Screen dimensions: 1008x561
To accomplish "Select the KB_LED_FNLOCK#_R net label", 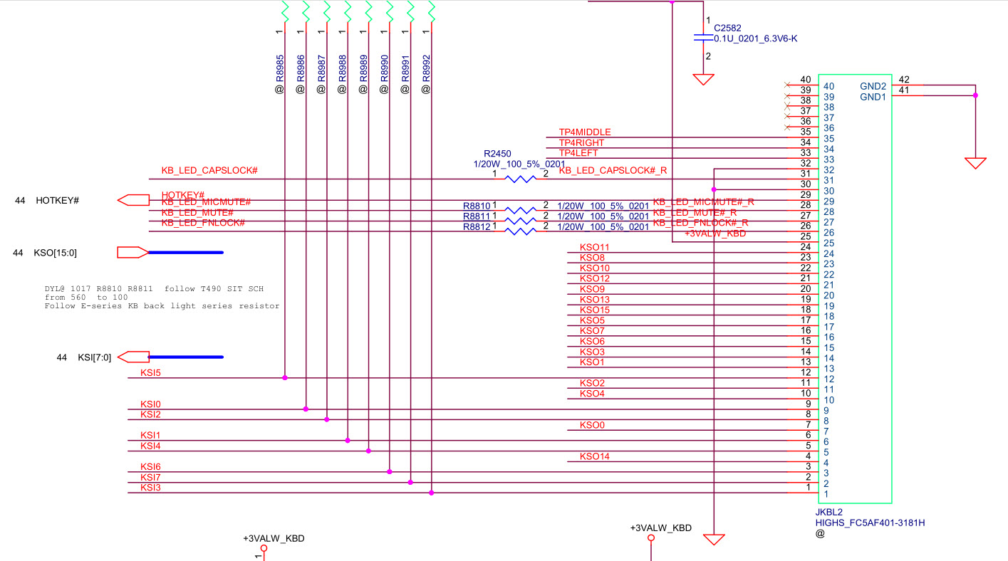I will pos(700,223).
